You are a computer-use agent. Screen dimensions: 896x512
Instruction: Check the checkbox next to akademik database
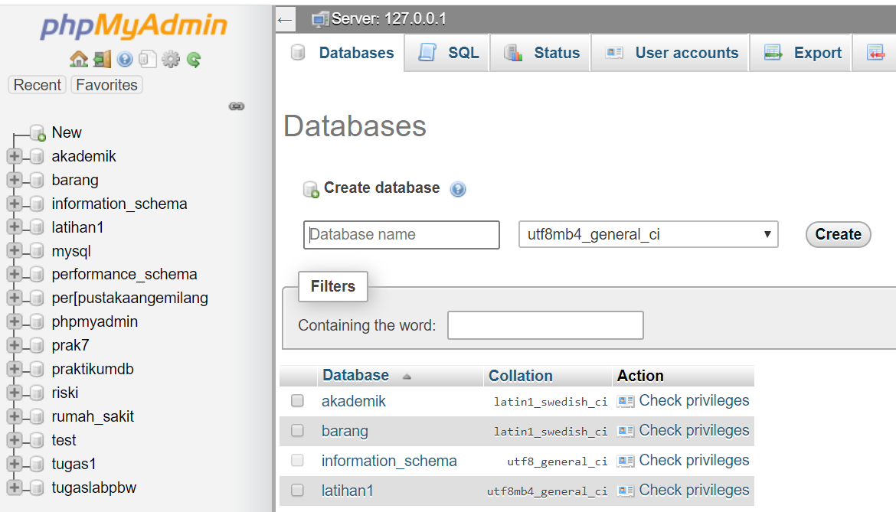point(297,400)
